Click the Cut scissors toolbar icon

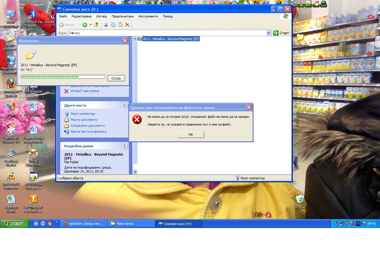coord(106,25)
